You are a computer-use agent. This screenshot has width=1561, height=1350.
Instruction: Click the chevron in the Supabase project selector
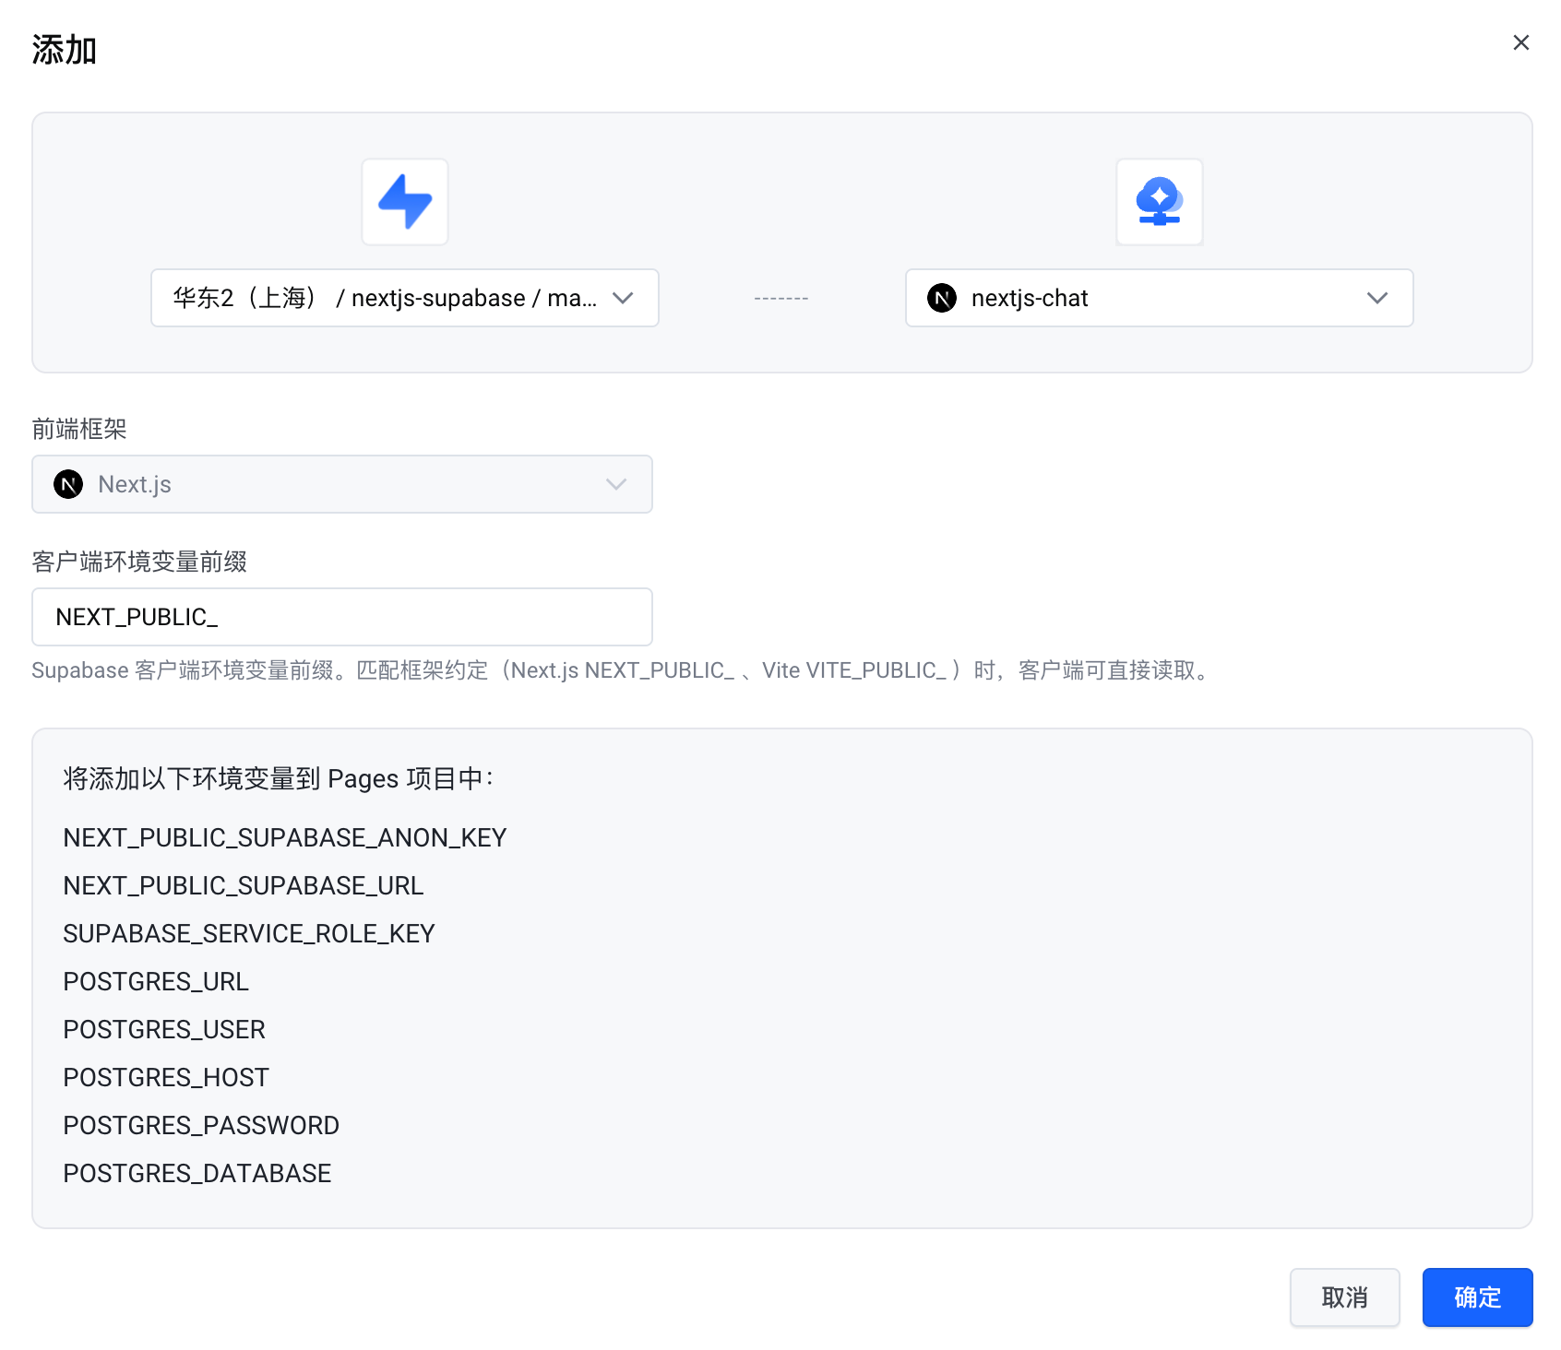pos(623,298)
